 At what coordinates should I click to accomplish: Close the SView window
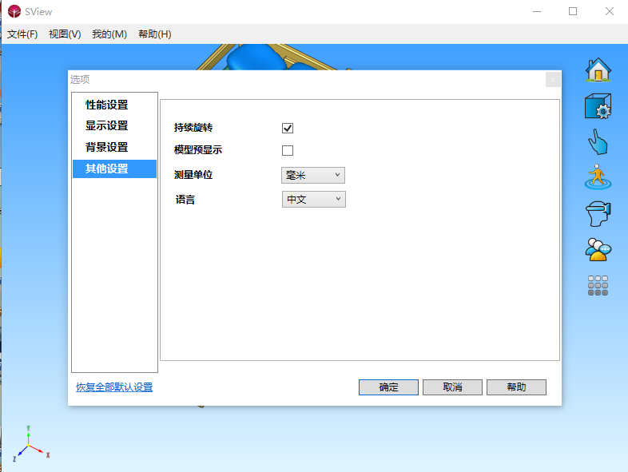click(x=609, y=12)
